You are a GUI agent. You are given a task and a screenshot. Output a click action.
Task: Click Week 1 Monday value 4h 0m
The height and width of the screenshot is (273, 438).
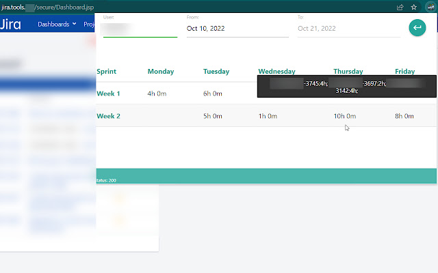click(x=157, y=94)
